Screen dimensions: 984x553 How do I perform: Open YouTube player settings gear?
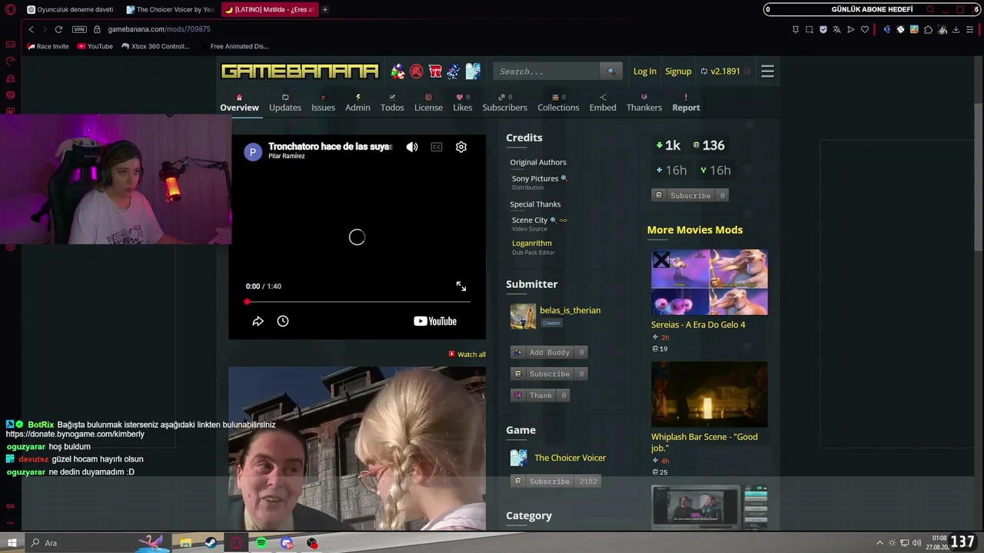(x=461, y=147)
